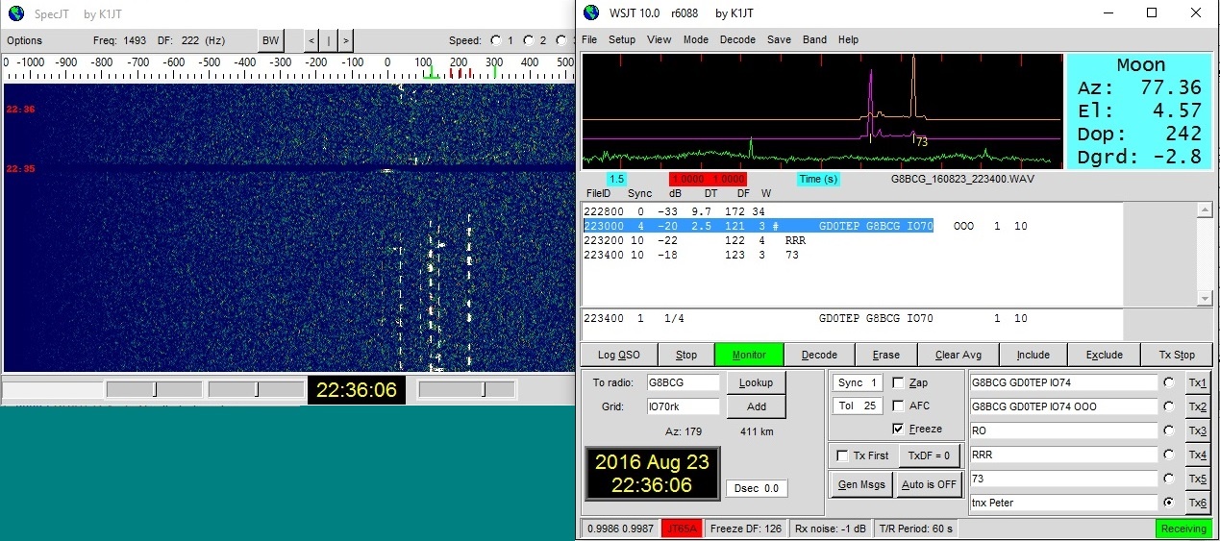
Task: Open the Options menu in SpecJT
Action: pos(25,40)
